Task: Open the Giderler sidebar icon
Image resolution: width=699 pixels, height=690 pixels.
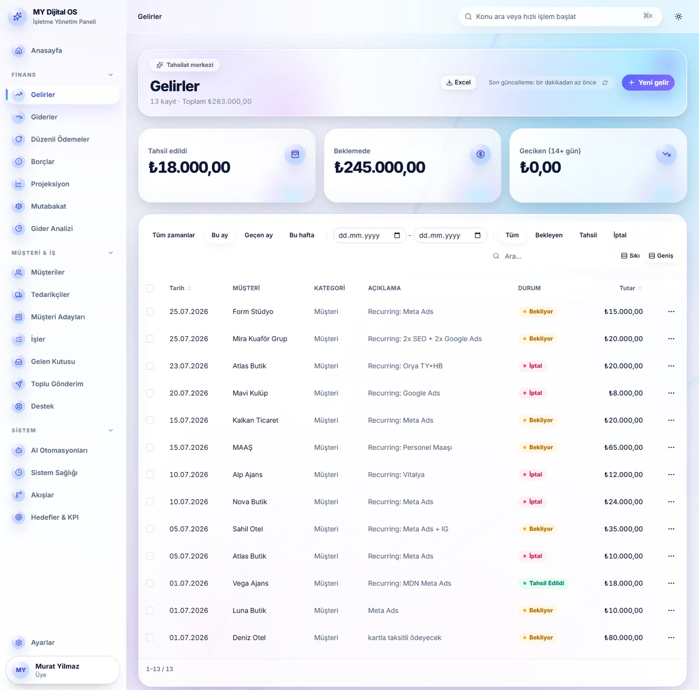Action: tap(19, 117)
